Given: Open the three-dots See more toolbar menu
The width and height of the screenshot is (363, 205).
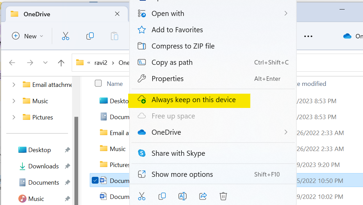Looking at the screenshot, I should pos(308,36).
